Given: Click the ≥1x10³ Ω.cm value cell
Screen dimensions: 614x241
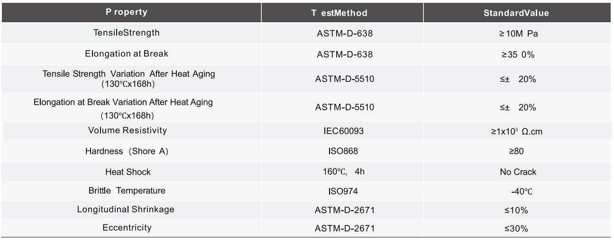Looking at the screenshot, I should pyautogui.click(x=516, y=131).
